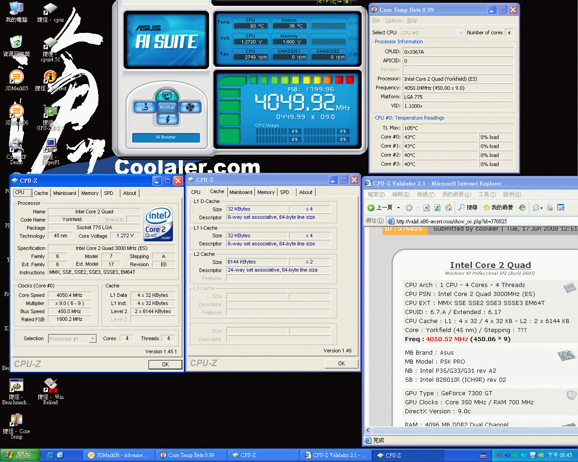
Task: Select the Win Reload shortcut icon
Action: (x=51, y=392)
